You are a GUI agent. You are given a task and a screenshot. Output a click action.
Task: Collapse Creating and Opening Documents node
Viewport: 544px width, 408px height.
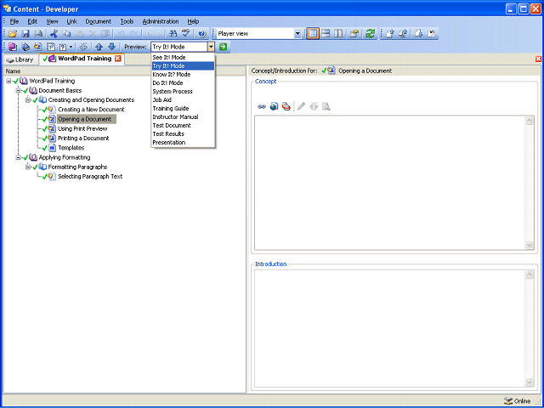28,100
